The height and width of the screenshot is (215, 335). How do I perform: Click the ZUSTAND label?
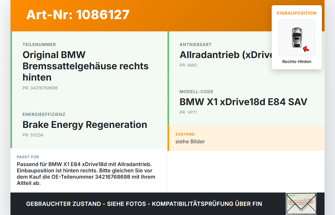pos(185,134)
